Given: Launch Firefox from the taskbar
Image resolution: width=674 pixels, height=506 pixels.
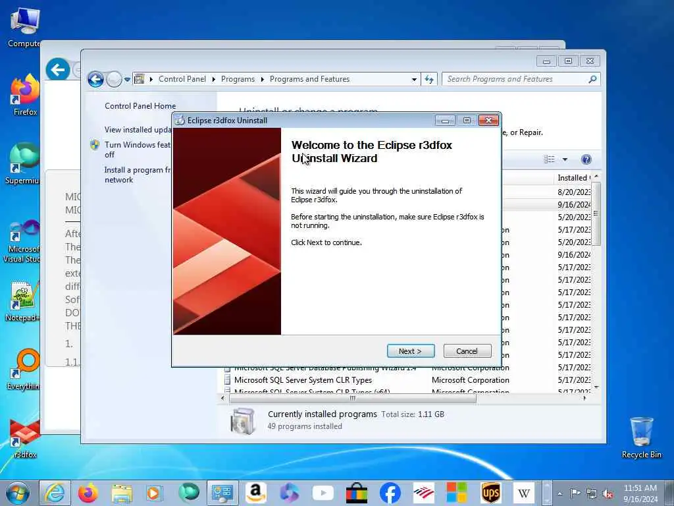Looking at the screenshot, I should [88, 493].
